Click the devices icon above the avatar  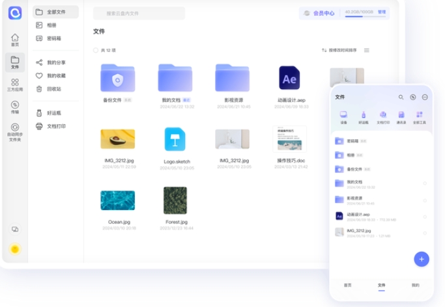(15, 229)
